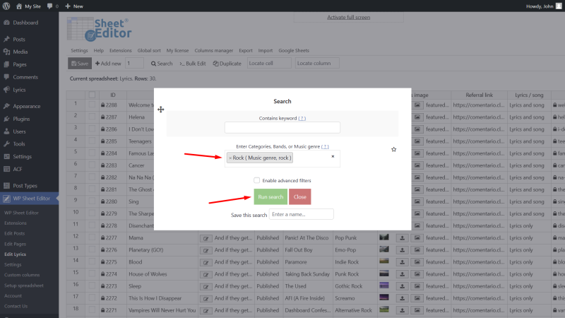Click Add new rows button
The image size is (565, 318).
point(108,64)
